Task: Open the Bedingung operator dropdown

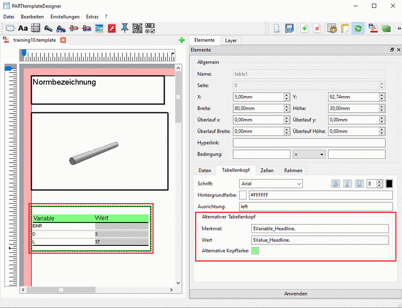Action: point(309,155)
